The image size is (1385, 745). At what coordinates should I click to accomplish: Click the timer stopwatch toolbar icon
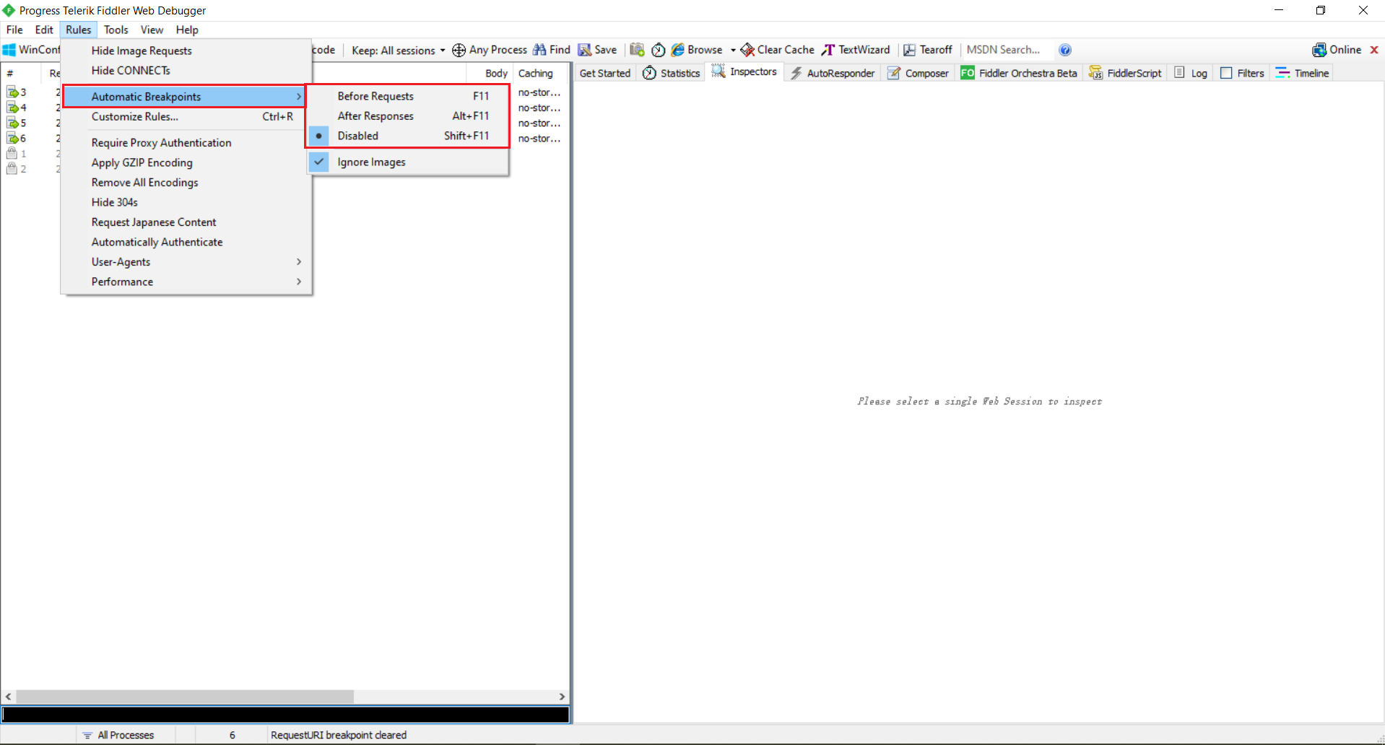pos(658,50)
